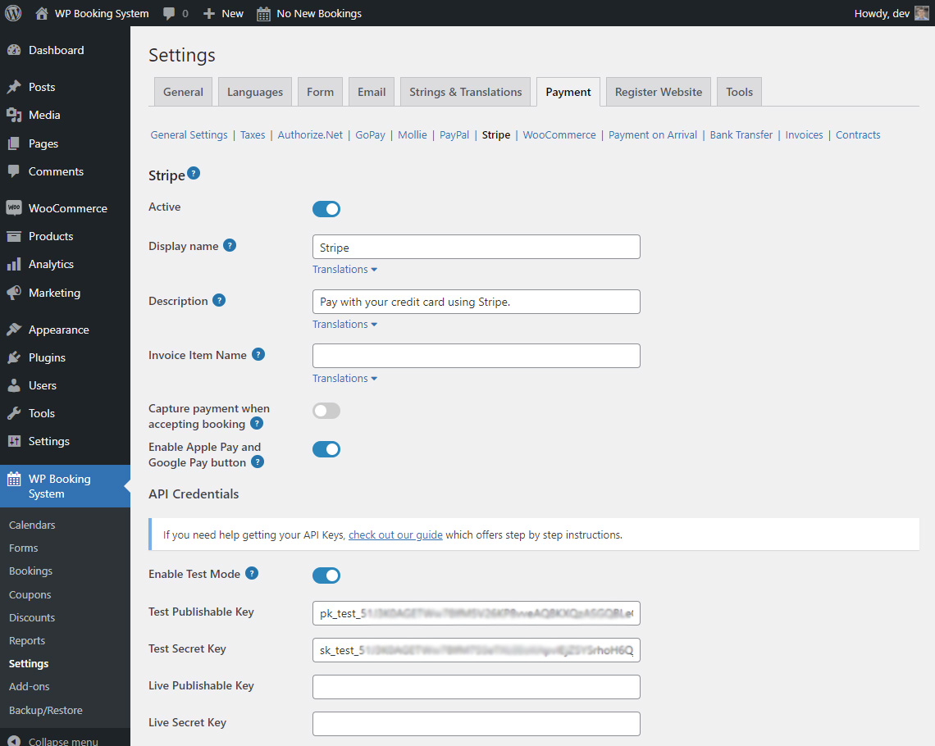The height and width of the screenshot is (746, 935).
Task: Switch to the Languages tab
Action: (x=255, y=92)
